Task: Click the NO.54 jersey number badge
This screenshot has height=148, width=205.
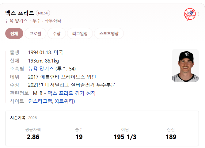Action: coord(43,13)
